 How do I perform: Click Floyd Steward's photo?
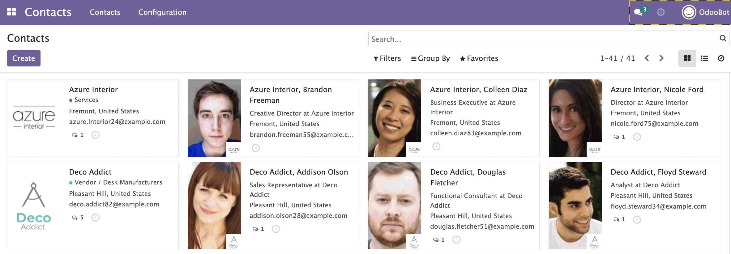575,205
